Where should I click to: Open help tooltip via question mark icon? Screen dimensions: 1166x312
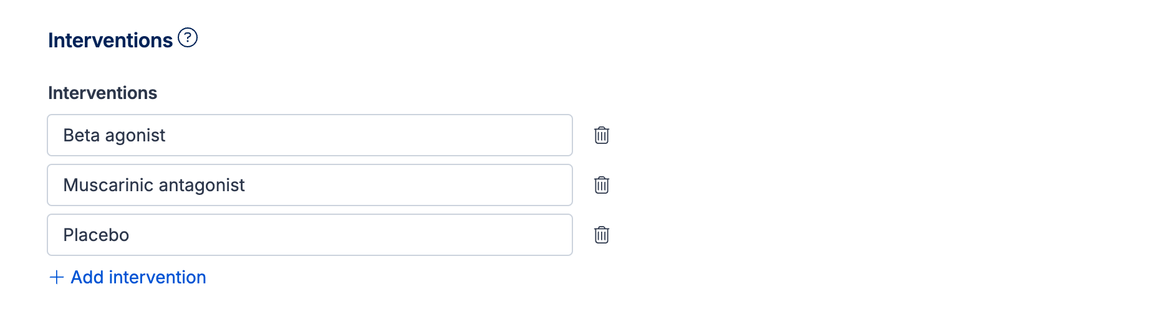[x=188, y=38]
